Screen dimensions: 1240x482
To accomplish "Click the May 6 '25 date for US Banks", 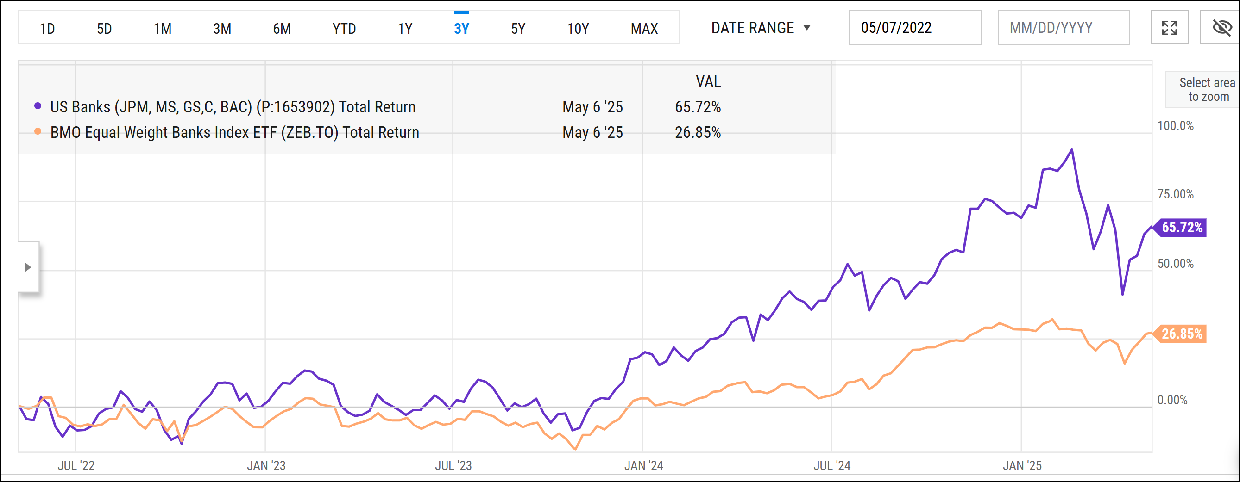I will [592, 107].
